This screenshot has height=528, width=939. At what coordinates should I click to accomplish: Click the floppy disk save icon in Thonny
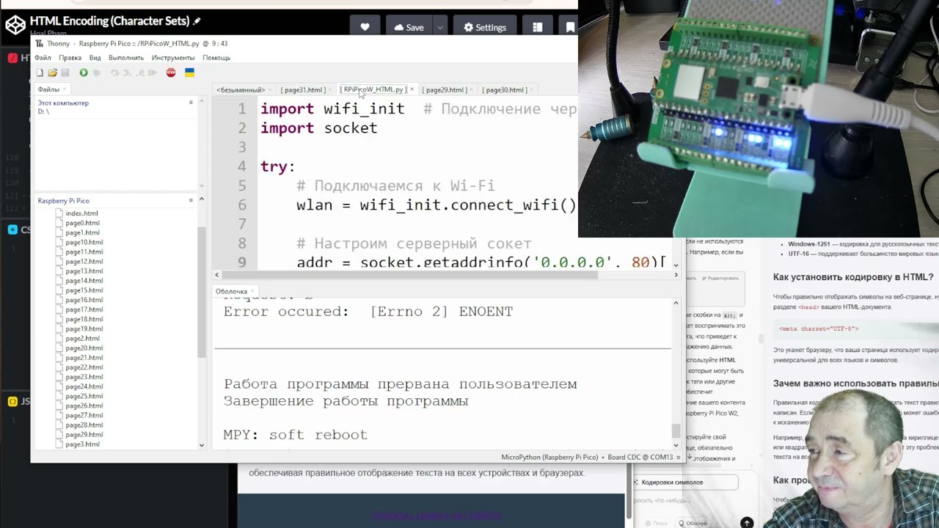point(65,73)
